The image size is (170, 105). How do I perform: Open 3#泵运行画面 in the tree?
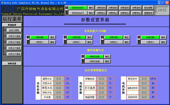(14, 48)
